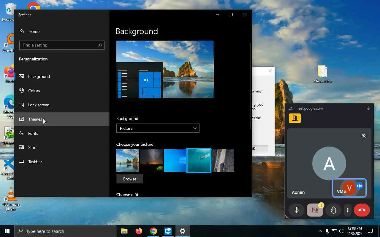Screen dimensions: 380x237
Task: Click OK in the background dialog
Action: (260, 149)
